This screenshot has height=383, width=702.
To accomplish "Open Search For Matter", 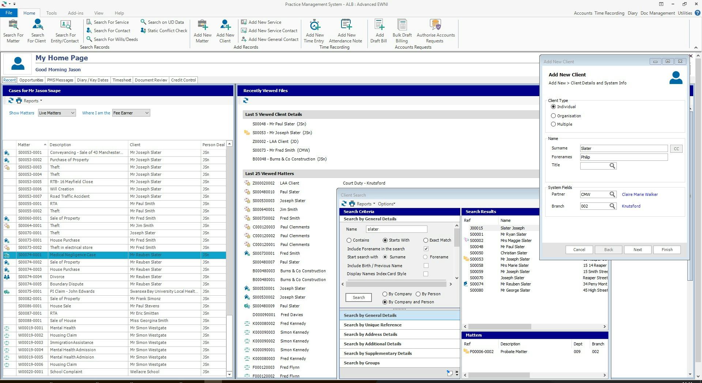I will 13,31.
